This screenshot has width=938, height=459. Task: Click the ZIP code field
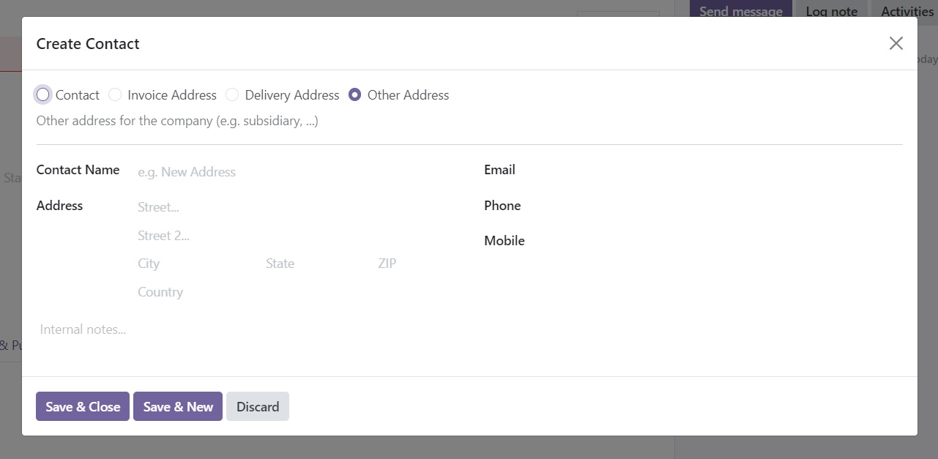(415, 264)
